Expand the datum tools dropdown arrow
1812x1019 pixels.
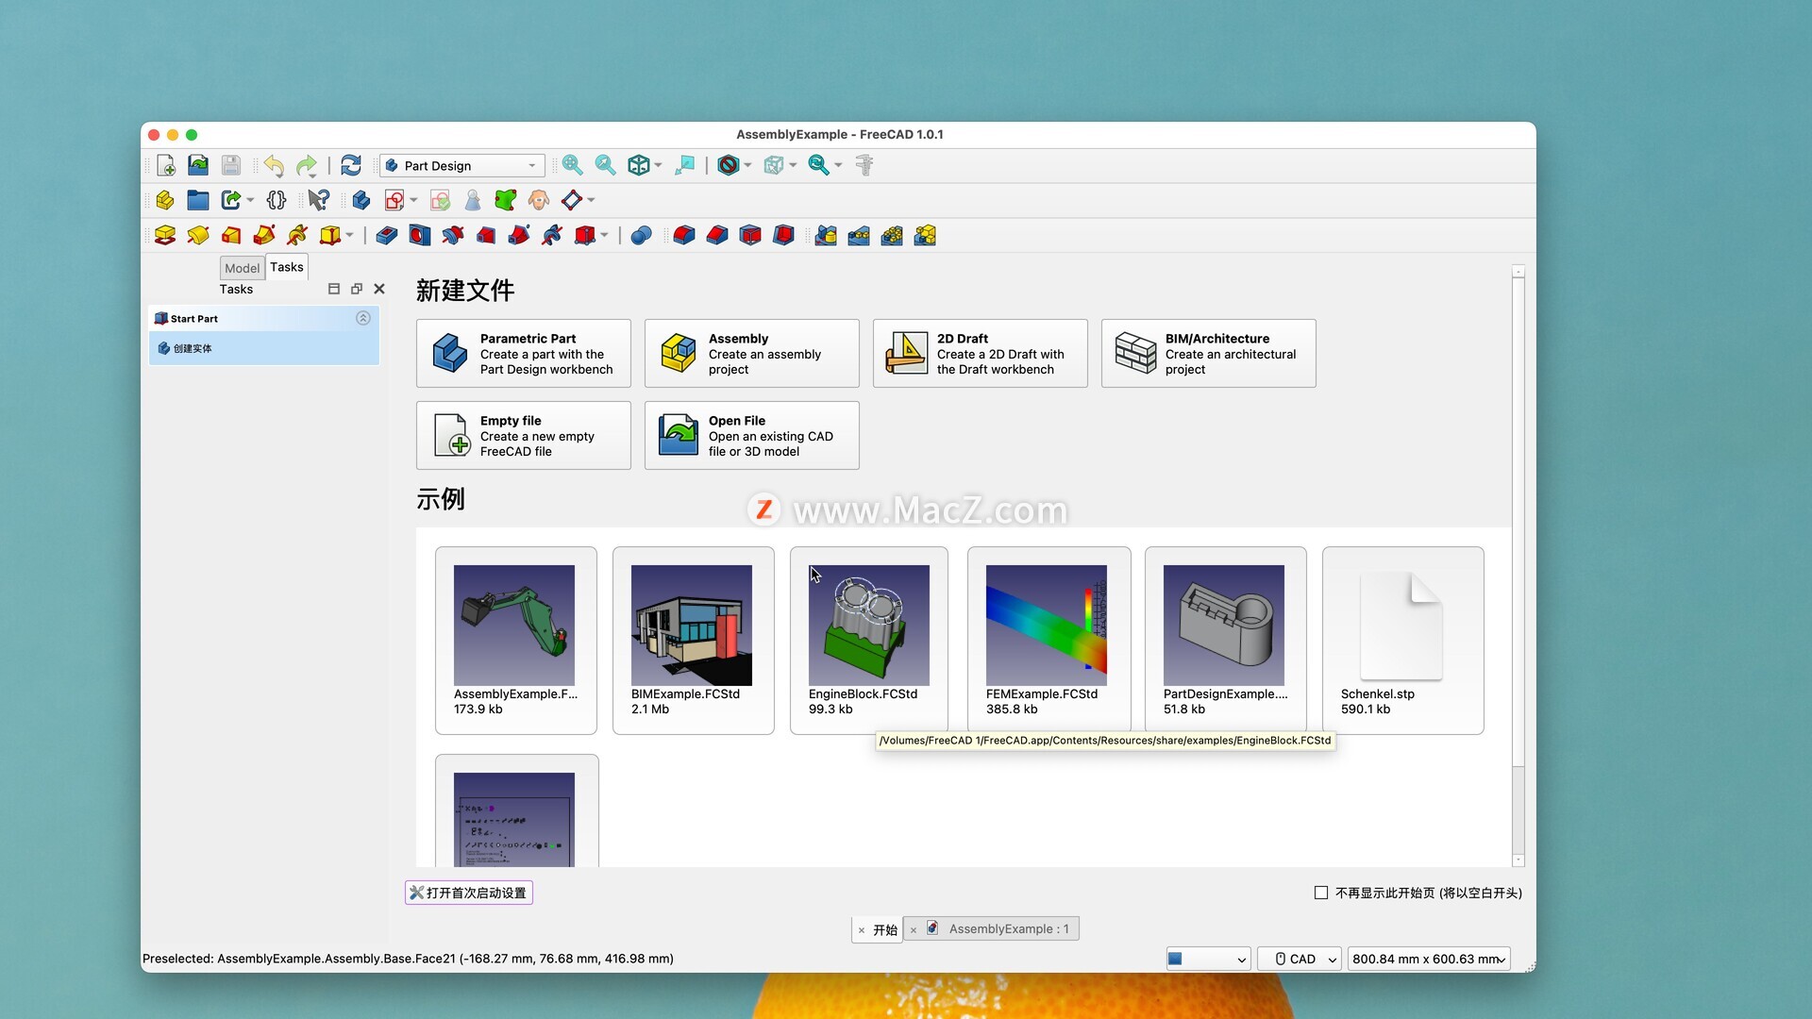(591, 200)
